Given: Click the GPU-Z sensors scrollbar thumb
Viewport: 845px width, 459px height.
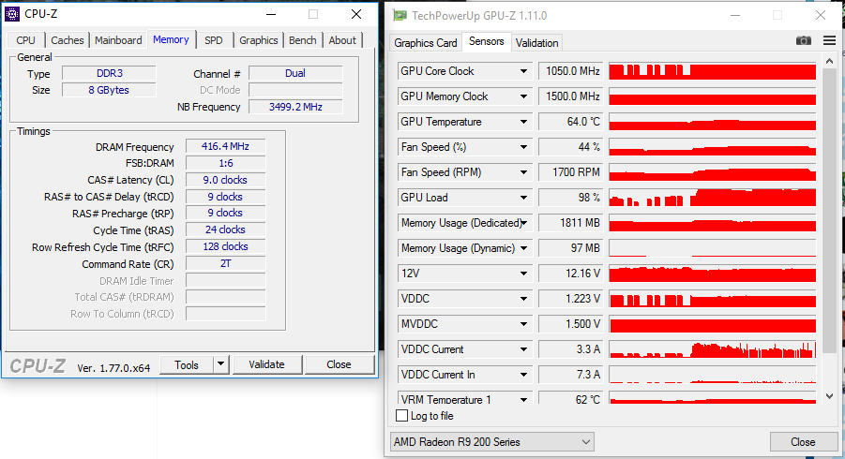Looking at the screenshot, I should pos(829,211).
